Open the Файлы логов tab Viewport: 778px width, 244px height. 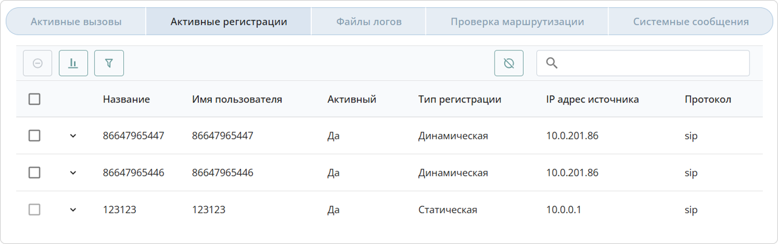point(369,22)
